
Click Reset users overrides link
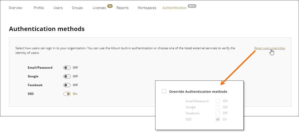coord(269,48)
